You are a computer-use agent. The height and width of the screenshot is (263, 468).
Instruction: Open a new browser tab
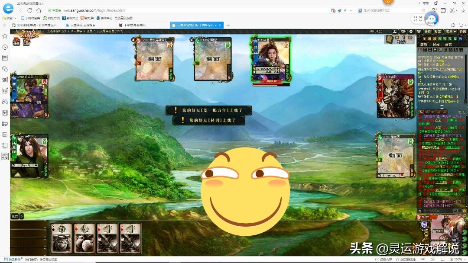(228, 26)
